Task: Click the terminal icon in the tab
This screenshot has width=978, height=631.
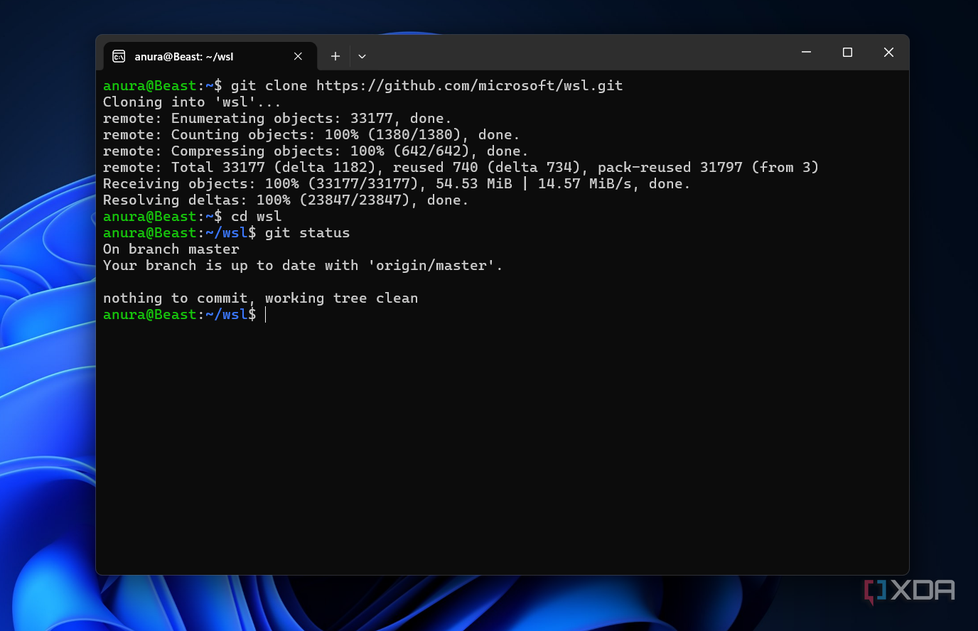Action: pos(119,56)
